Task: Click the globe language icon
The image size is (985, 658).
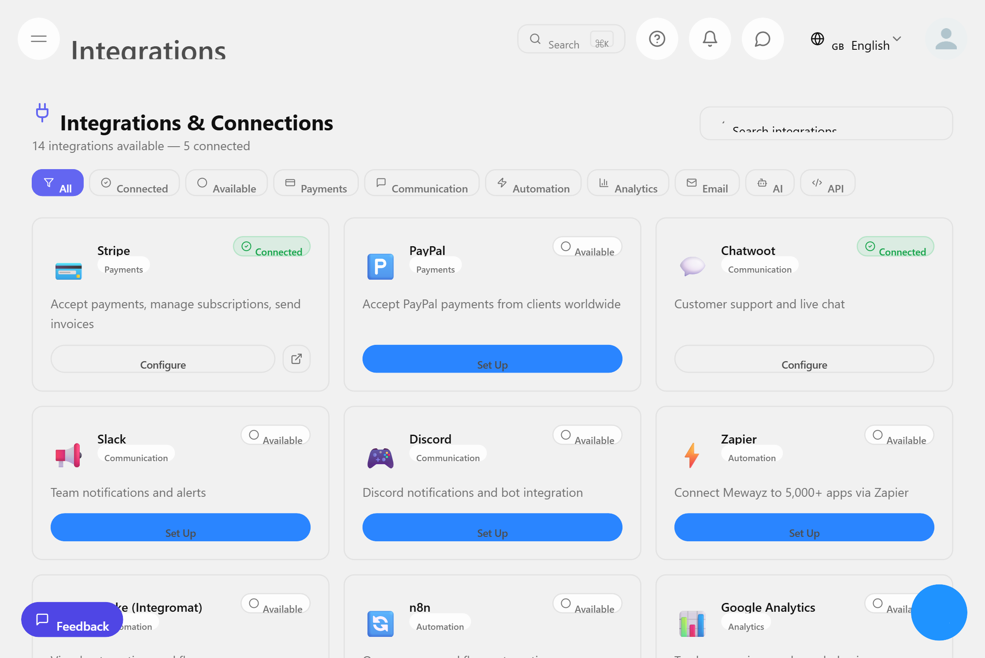Action: click(818, 39)
